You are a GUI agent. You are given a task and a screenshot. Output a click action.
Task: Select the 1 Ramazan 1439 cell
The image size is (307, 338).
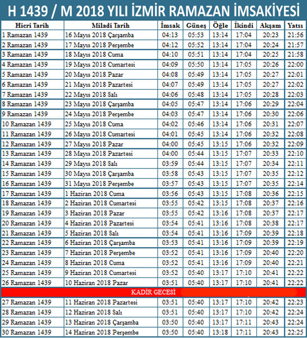pos(25,35)
